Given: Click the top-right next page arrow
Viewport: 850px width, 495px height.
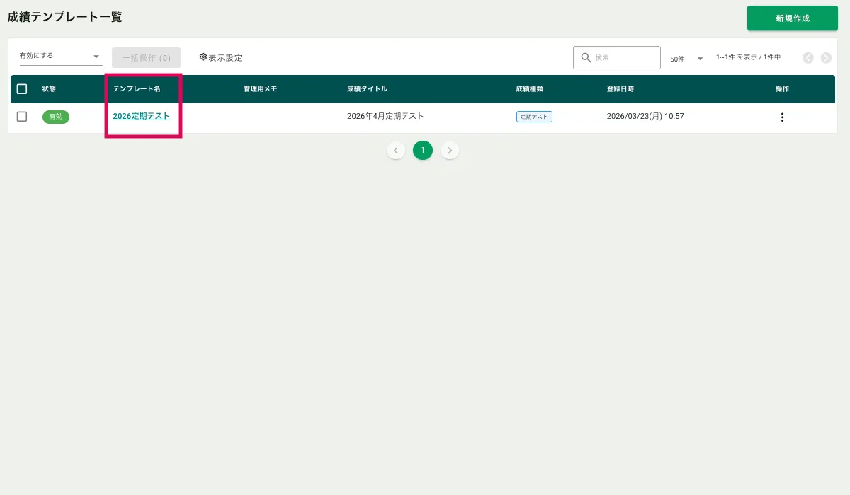Looking at the screenshot, I should (x=826, y=58).
